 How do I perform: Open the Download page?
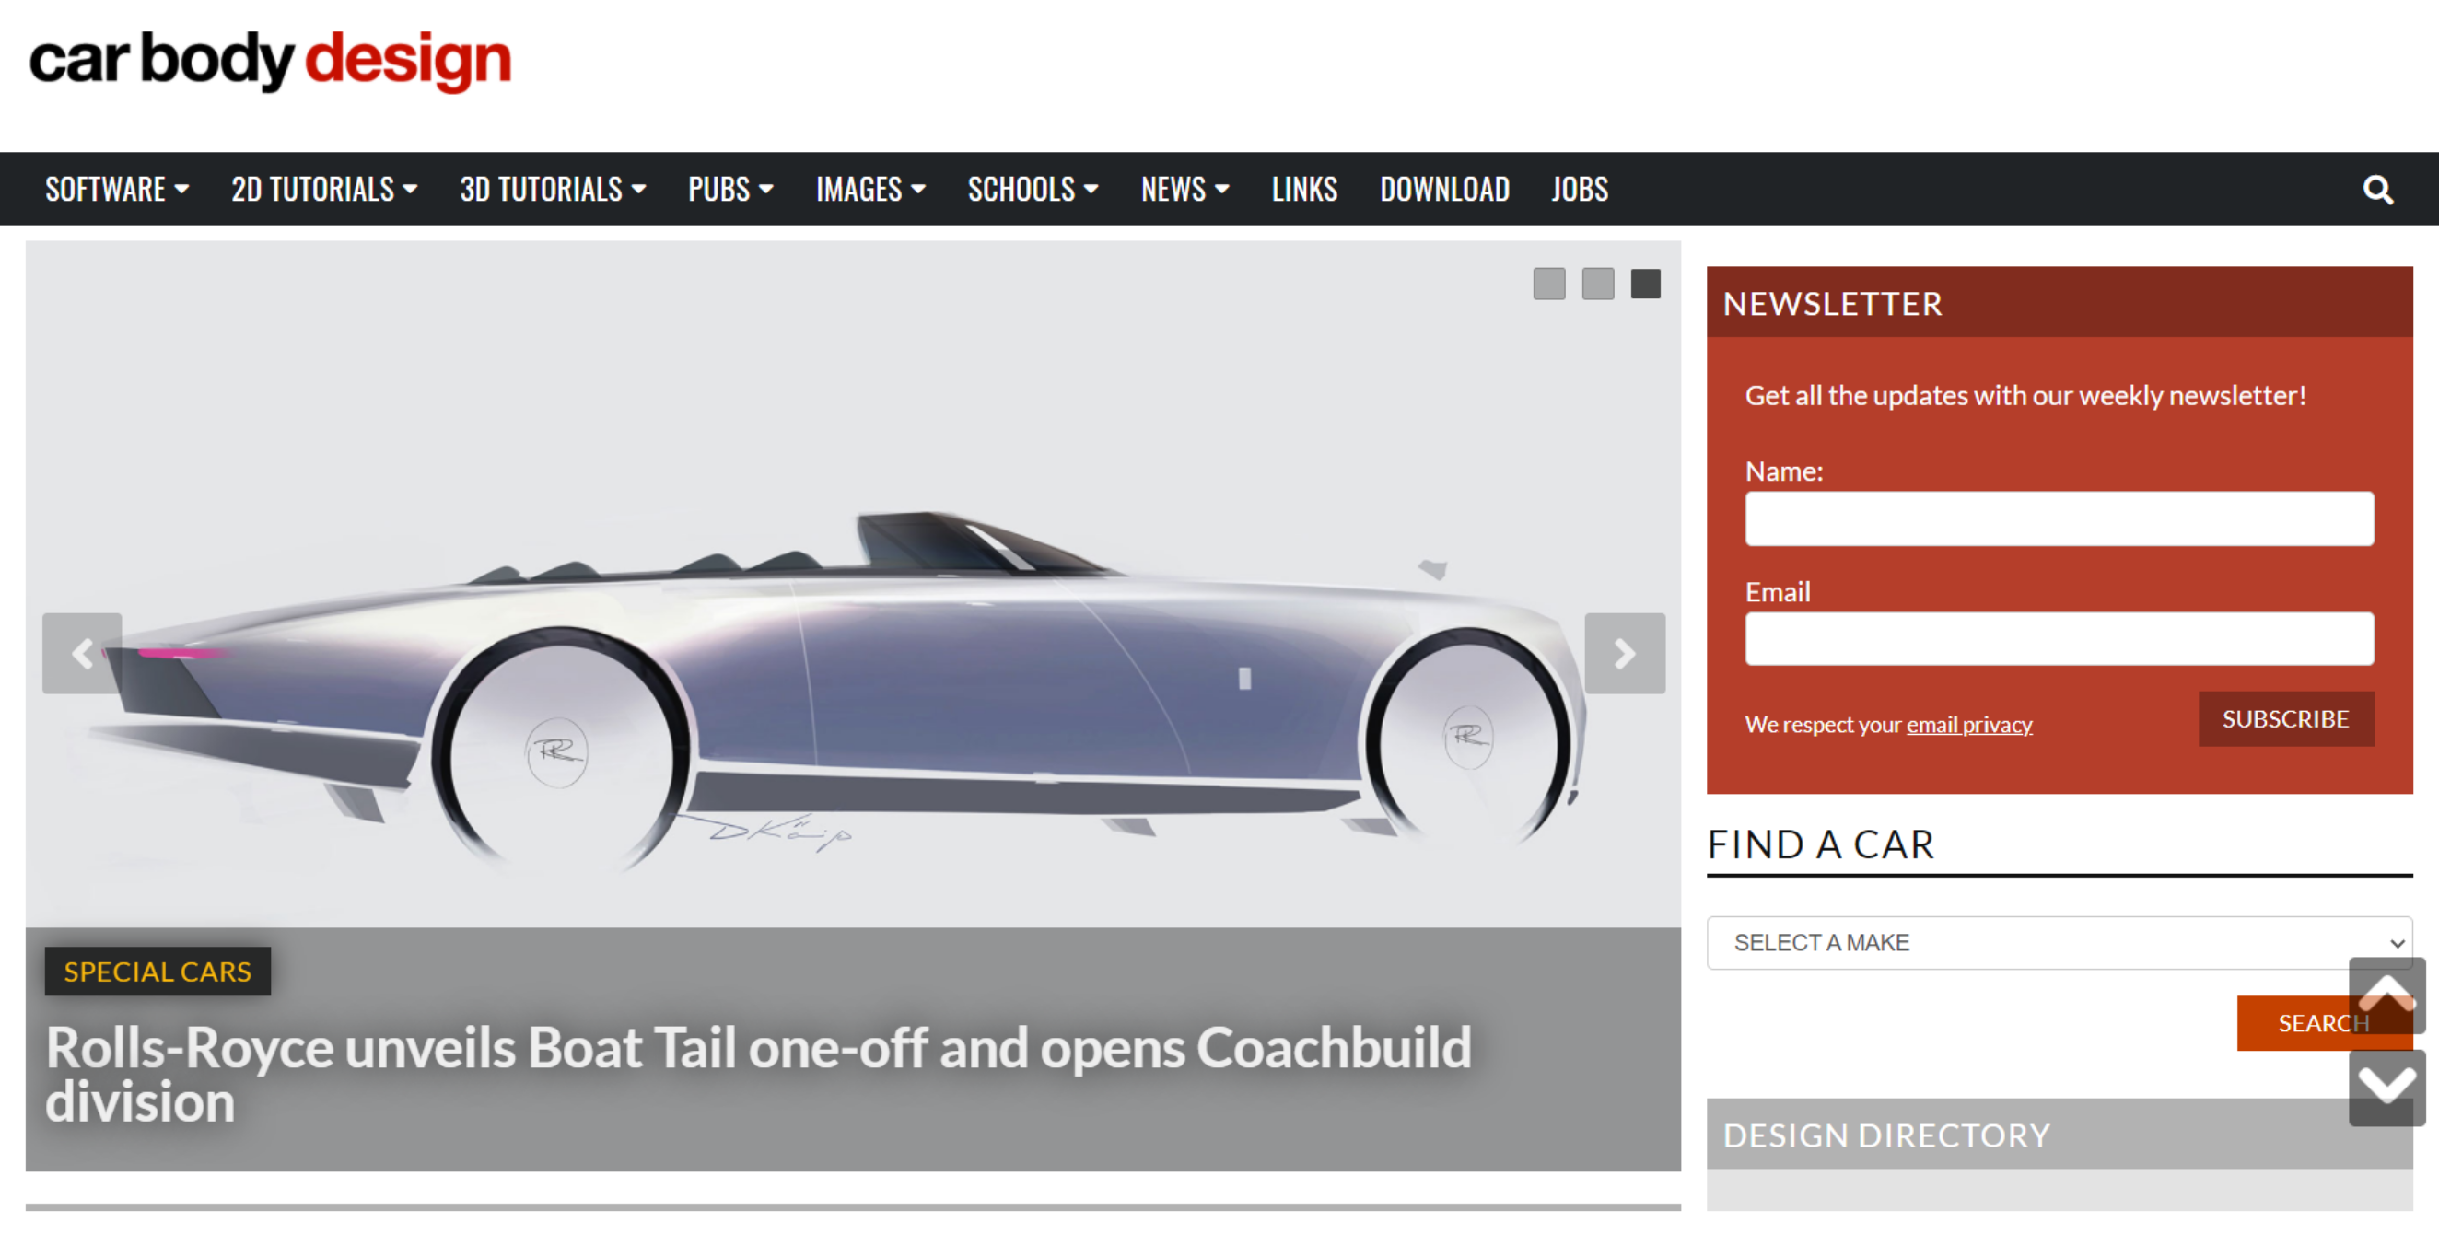coord(1444,190)
